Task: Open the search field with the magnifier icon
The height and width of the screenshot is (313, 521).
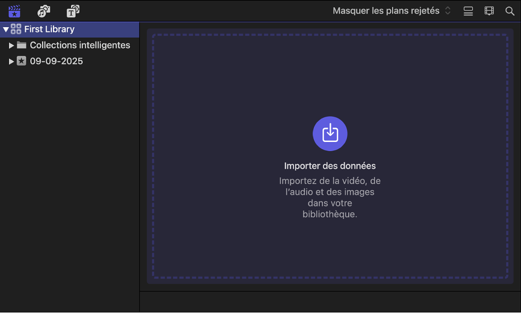Action: [510, 11]
